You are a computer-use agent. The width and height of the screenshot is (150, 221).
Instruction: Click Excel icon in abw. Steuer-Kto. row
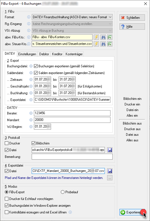click(x=110, y=44)
